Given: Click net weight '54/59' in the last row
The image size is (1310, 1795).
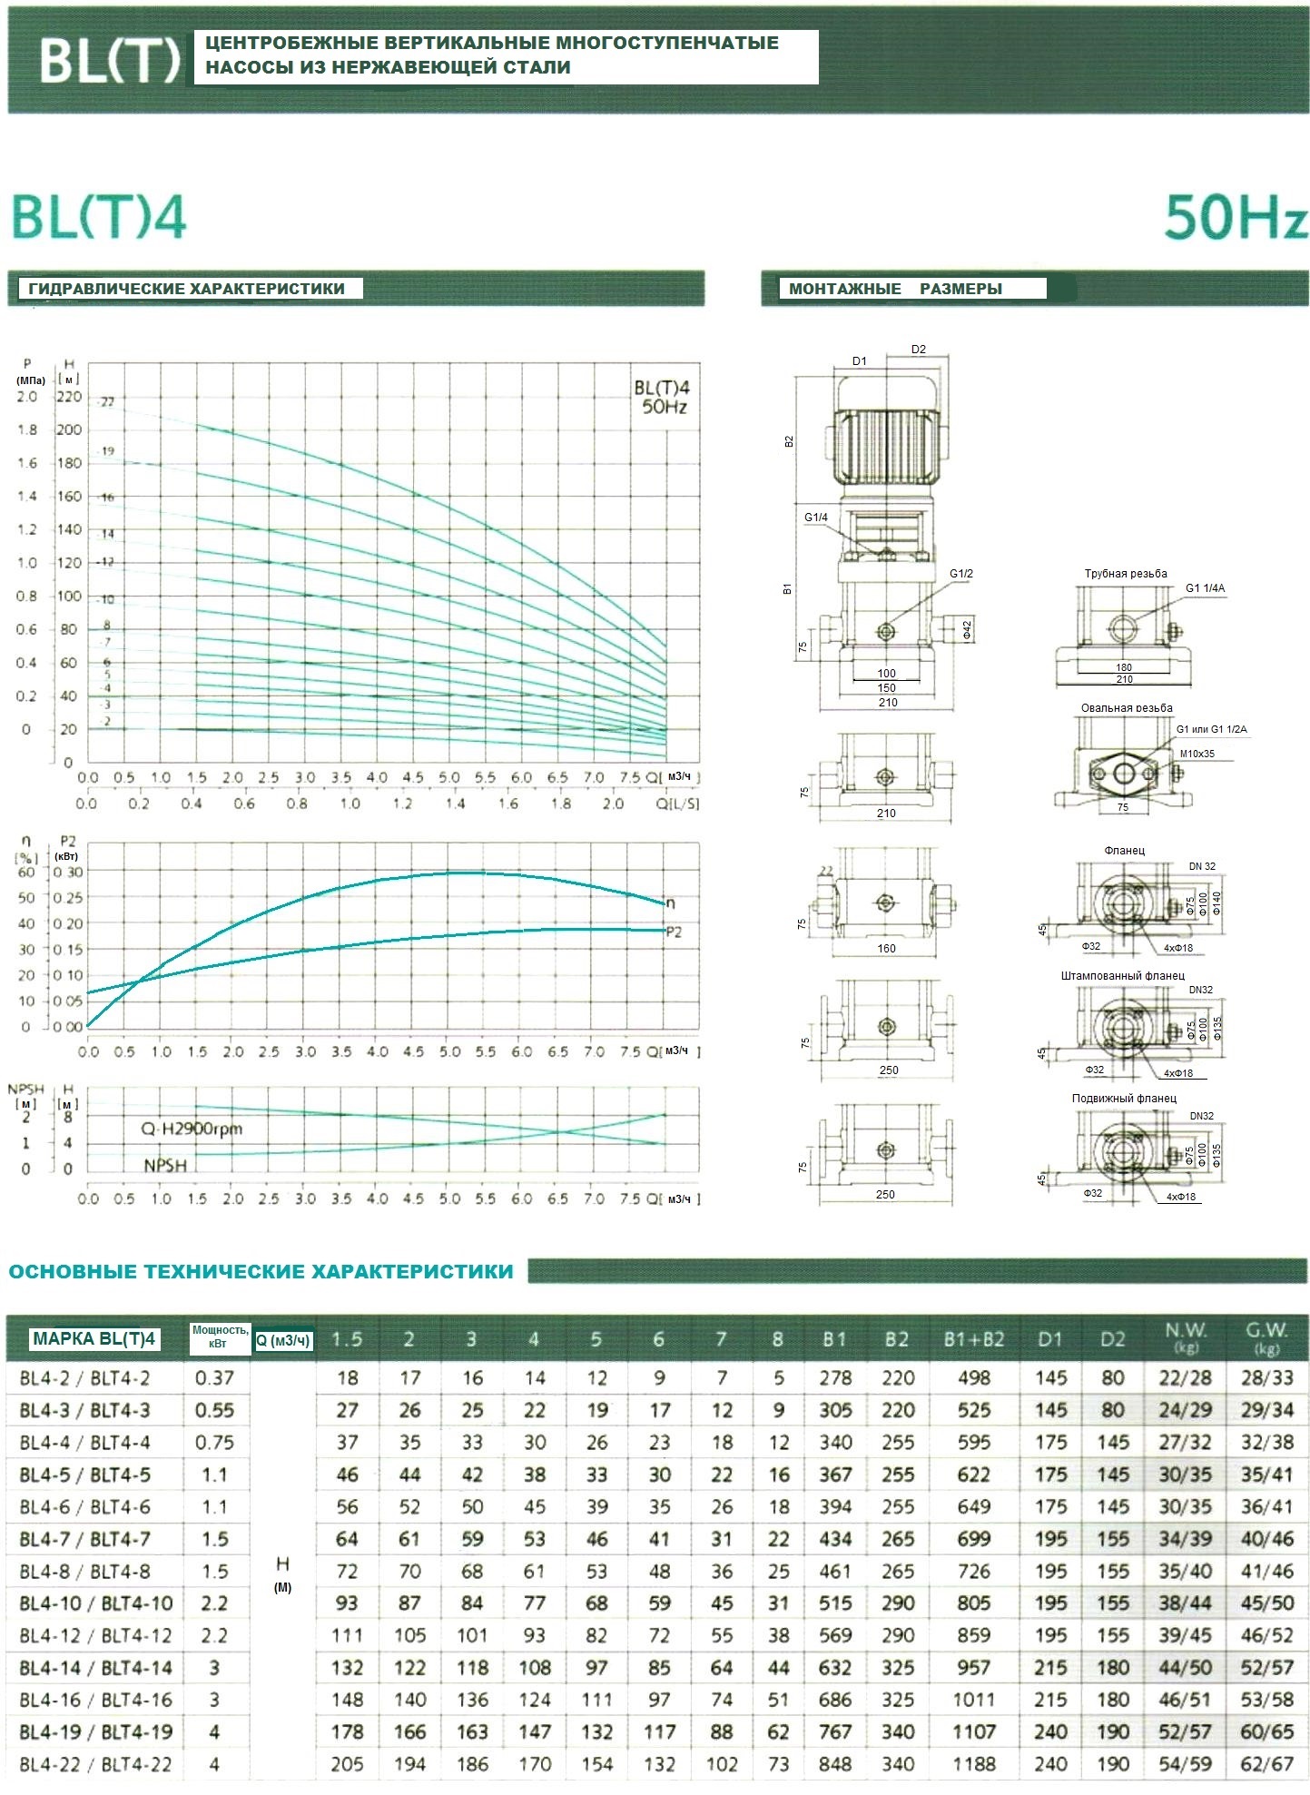Looking at the screenshot, I should 1186,1764.
